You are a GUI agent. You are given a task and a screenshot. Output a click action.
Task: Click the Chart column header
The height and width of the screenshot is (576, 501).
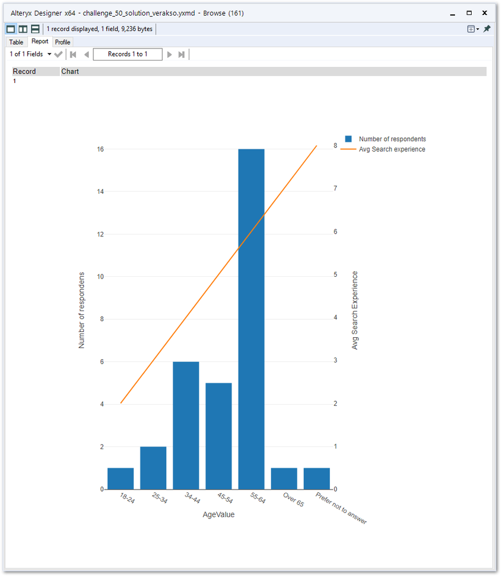[70, 71]
